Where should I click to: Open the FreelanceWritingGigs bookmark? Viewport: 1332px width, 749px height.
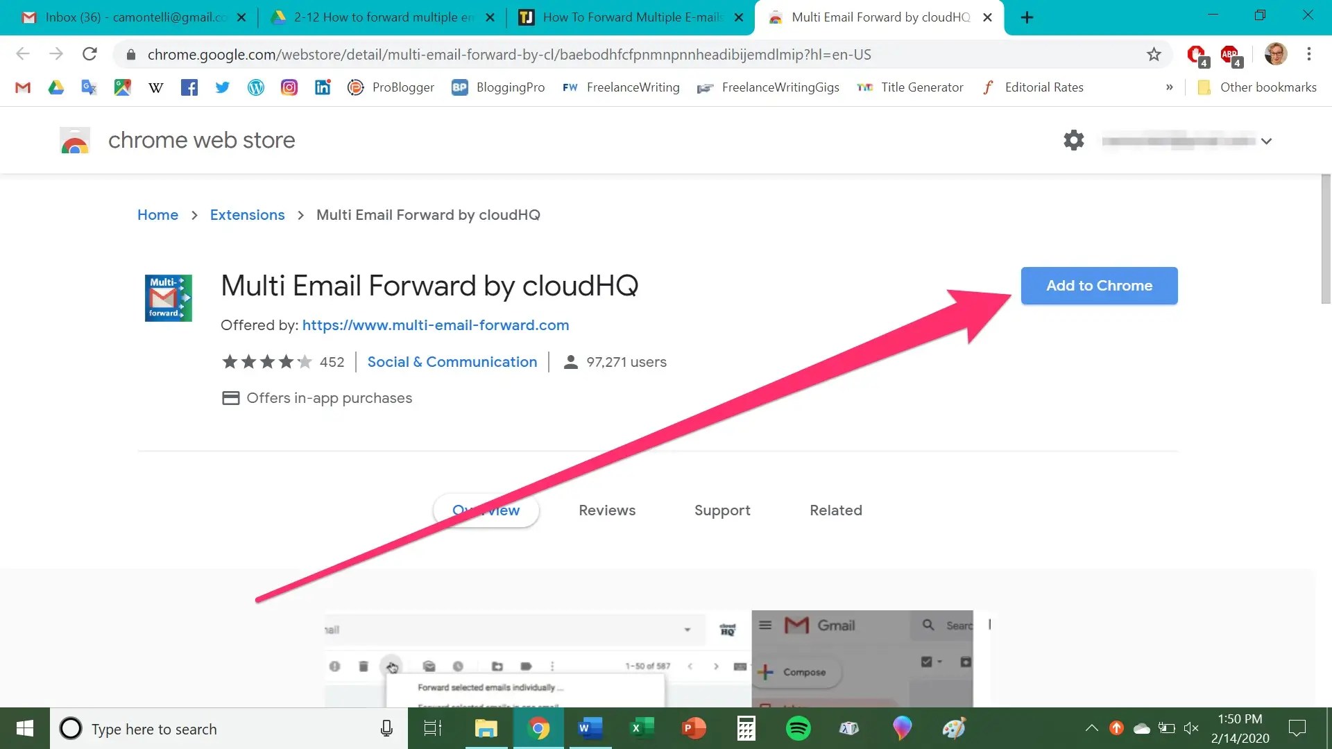768,87
